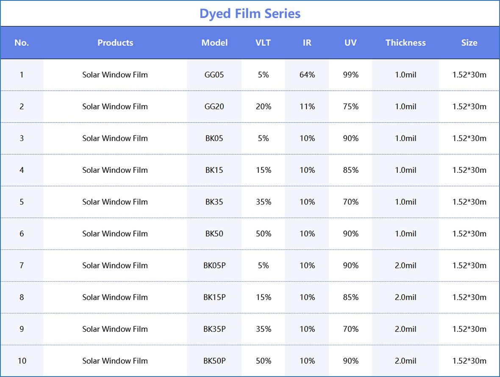Image resolution: width=500 pixels, height=377 pixels.
Task: Click the Size column header
Action: [469, 43]
